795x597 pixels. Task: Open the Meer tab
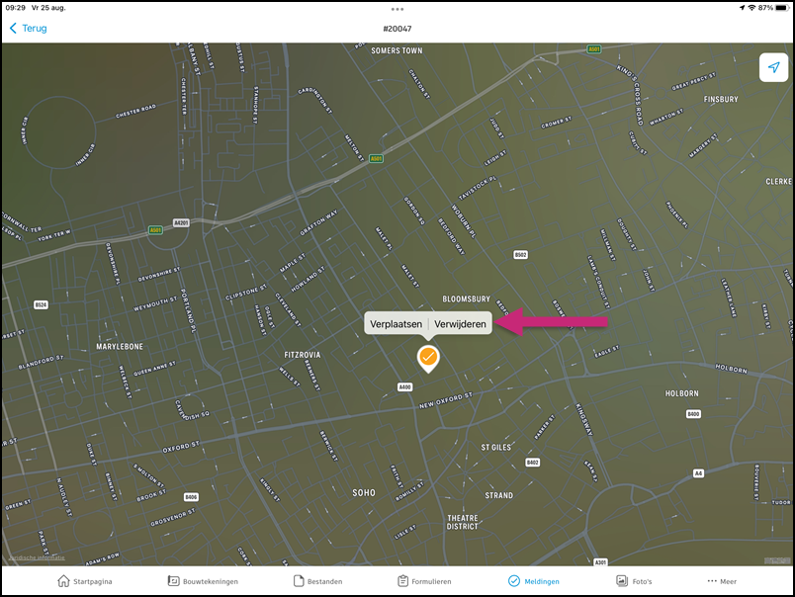(722, 581)
